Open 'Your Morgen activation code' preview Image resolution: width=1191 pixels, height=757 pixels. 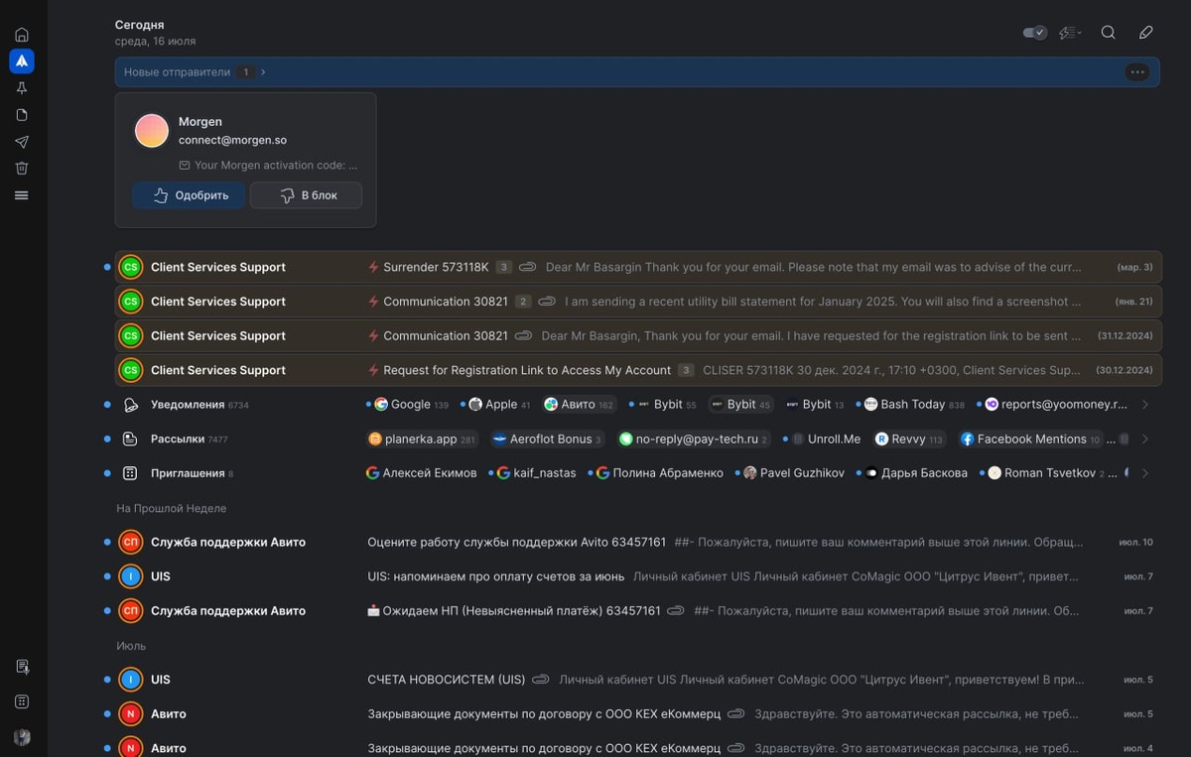269,166
